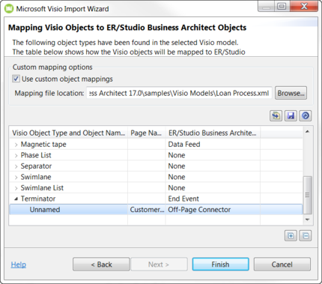Screen dimensions: 322x284
Task: Select the Swimlane List label
Action: pyautogui.click(x=42, y=188)
